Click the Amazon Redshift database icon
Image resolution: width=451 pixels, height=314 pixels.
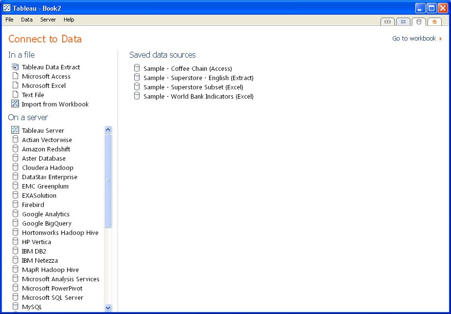pos(16,148)
